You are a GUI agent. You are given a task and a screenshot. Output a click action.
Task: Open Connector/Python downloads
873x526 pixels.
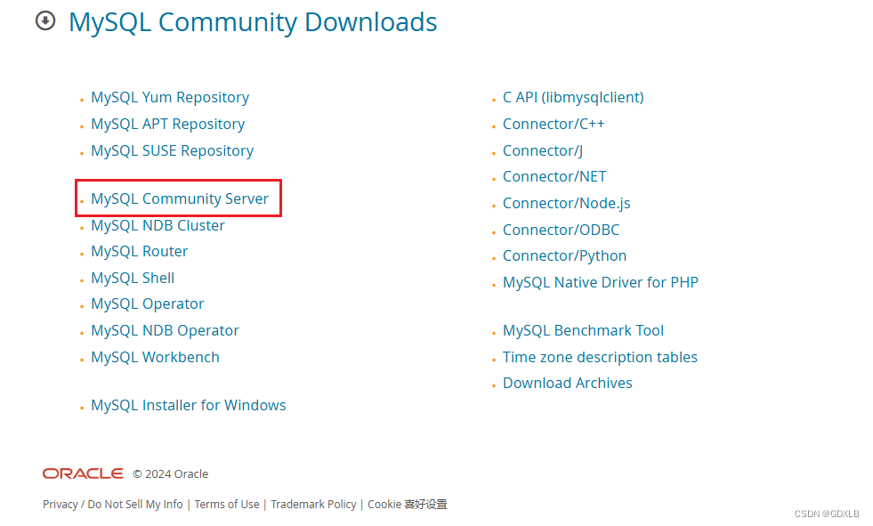click(x=564, y=255)
